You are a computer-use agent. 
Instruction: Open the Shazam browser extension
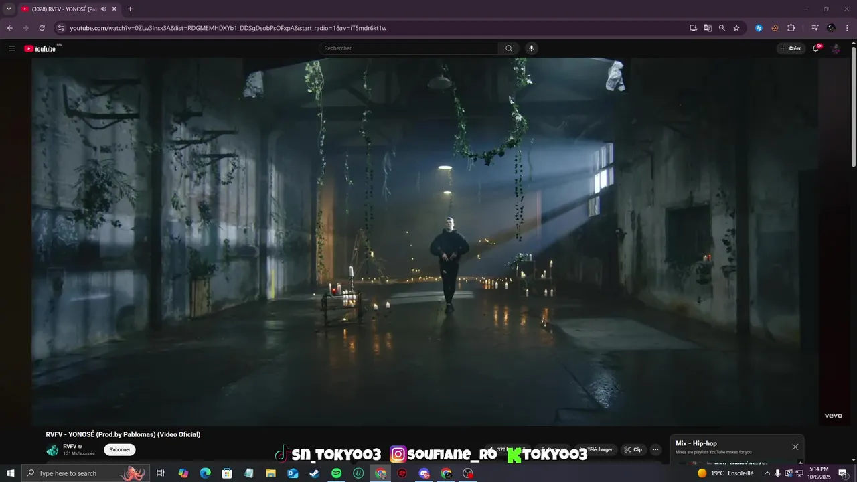759,28
